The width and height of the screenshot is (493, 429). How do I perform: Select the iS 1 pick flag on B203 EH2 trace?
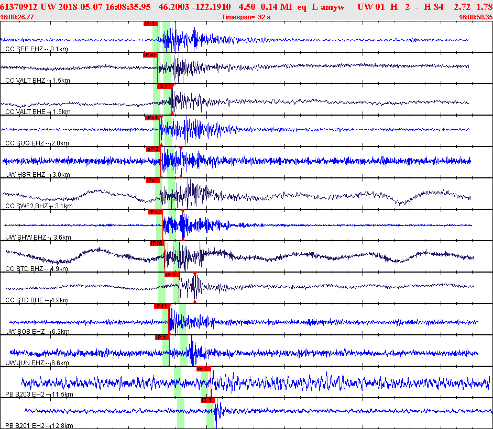[204, 369]
